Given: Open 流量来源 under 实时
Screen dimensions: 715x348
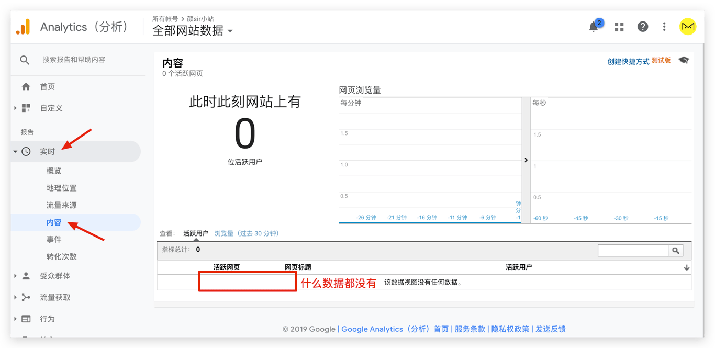Looking at the screenshot, I should [x=62, y=206].
